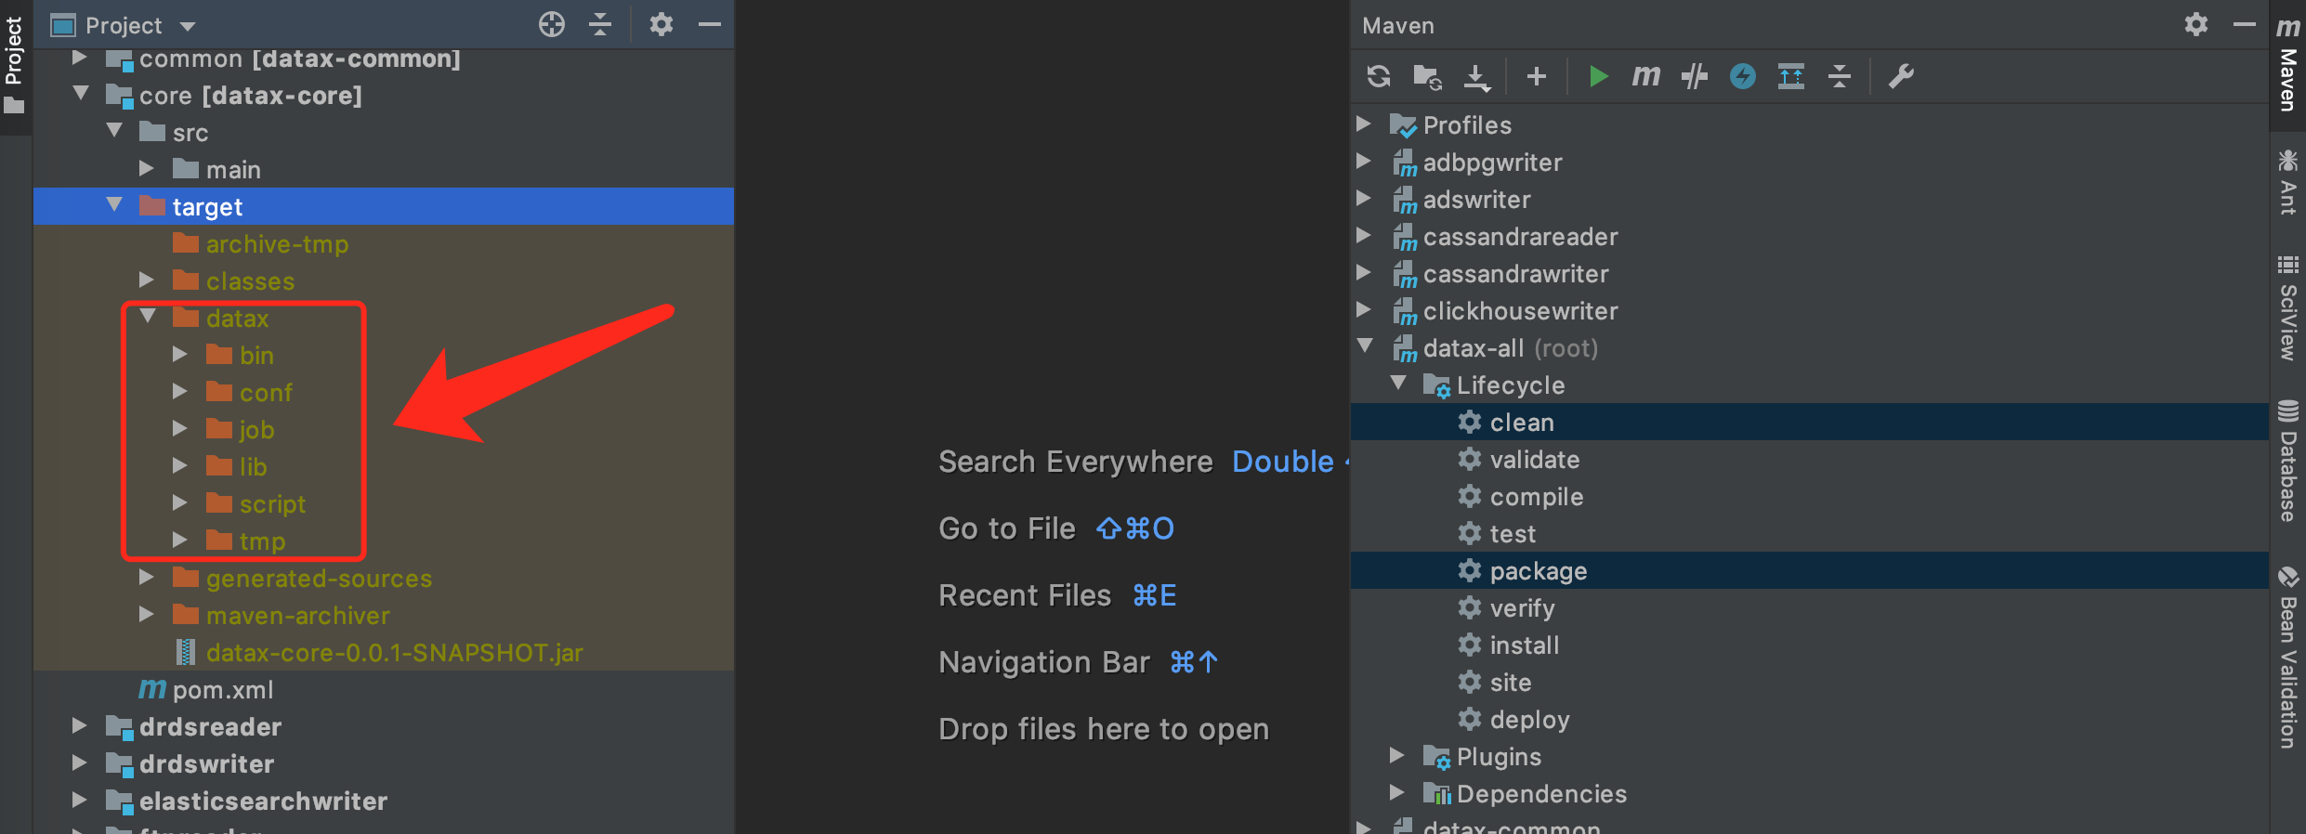Collapse the datax-all (root) project

[x=1366, y=346]
